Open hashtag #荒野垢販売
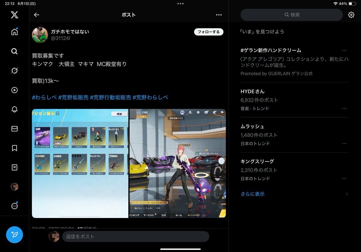This screenshot has height=252, width=361. coord(73,97)
